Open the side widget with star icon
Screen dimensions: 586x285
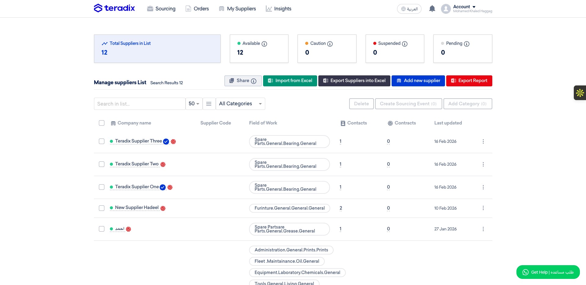(580, 93)
